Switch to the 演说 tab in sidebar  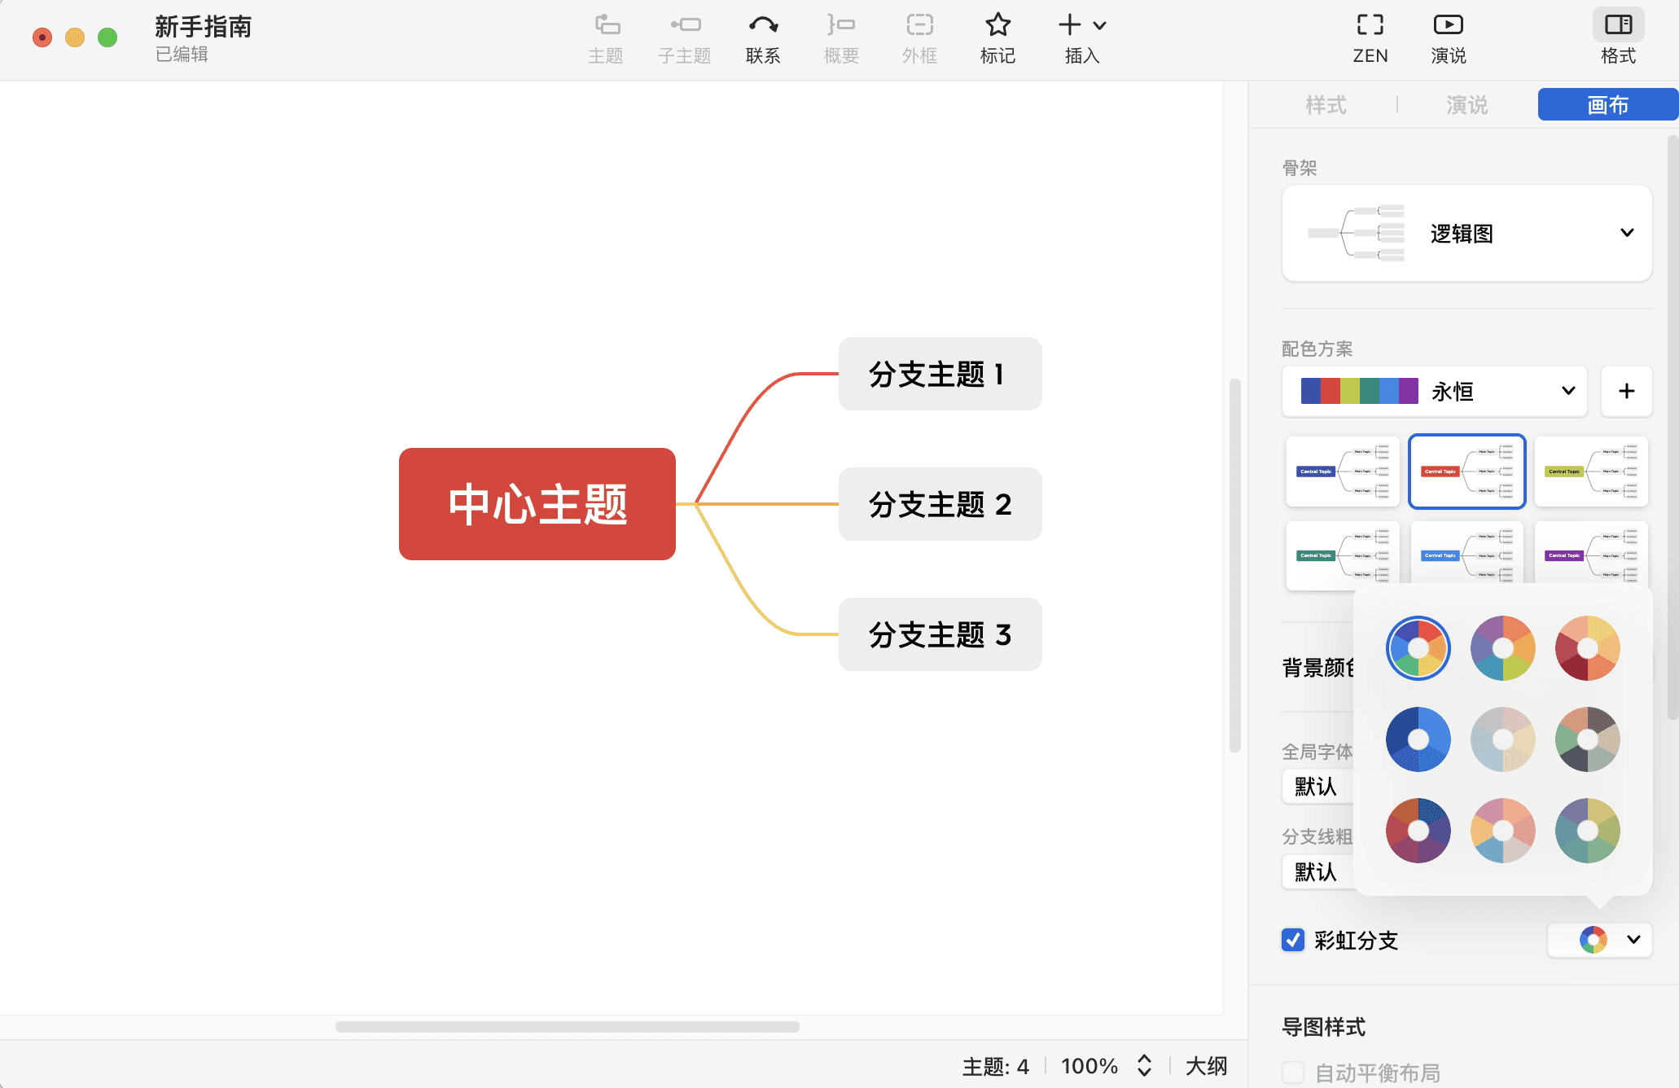(1465, 104)
